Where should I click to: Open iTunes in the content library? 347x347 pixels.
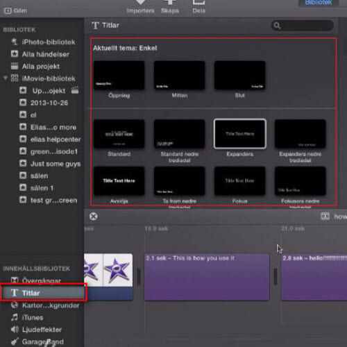click(x=27, y=317)
